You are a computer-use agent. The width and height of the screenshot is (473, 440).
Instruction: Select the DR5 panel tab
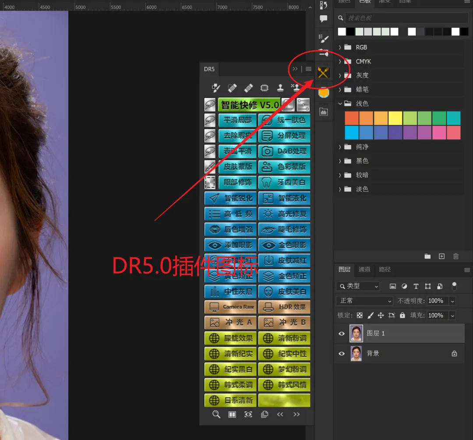click(x=209, y=69)
